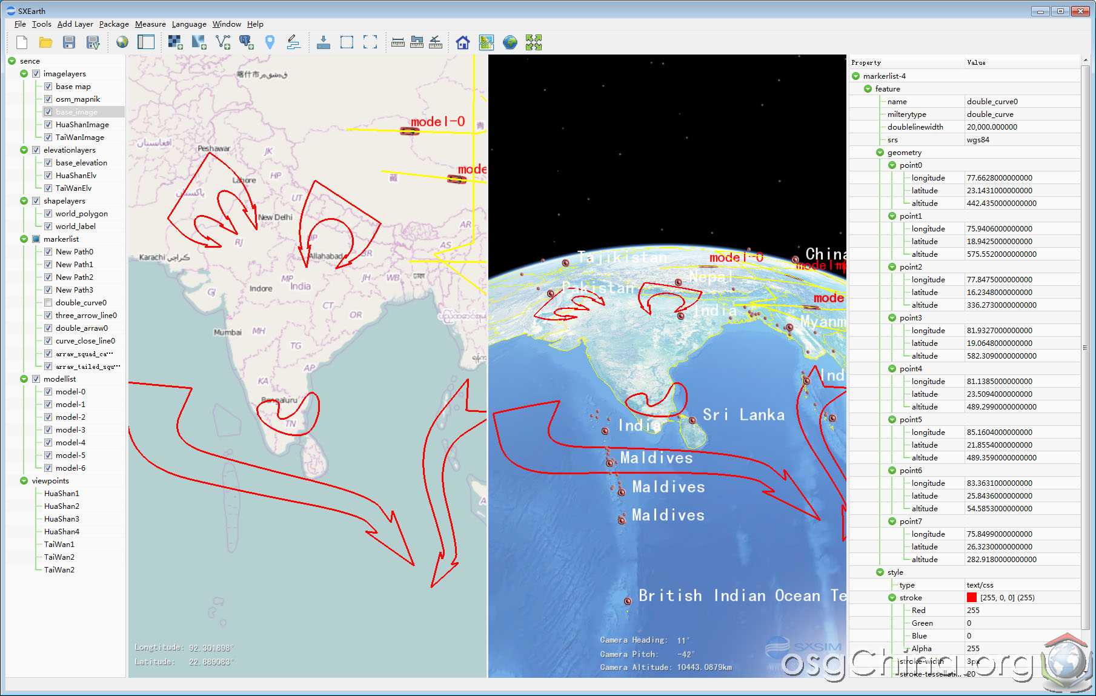This screenshot has width=1096, height=696.
Task: Create a new scene file
Action: [22, 42]
